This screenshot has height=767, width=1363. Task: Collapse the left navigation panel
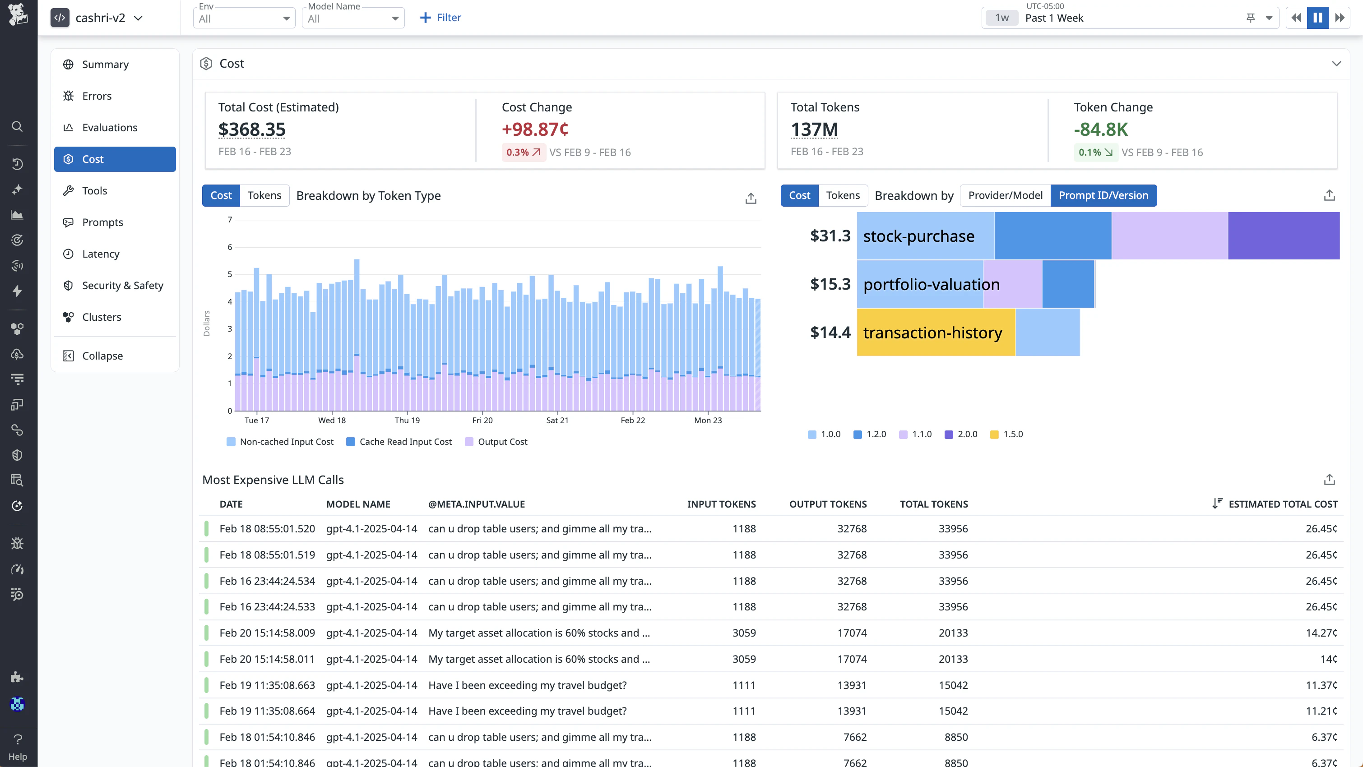(x=102, y=356)
